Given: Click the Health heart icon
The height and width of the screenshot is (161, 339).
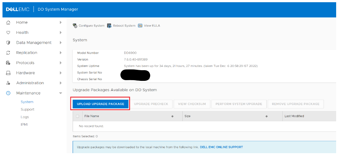Looking at the screenshot, I should [8, 32].
